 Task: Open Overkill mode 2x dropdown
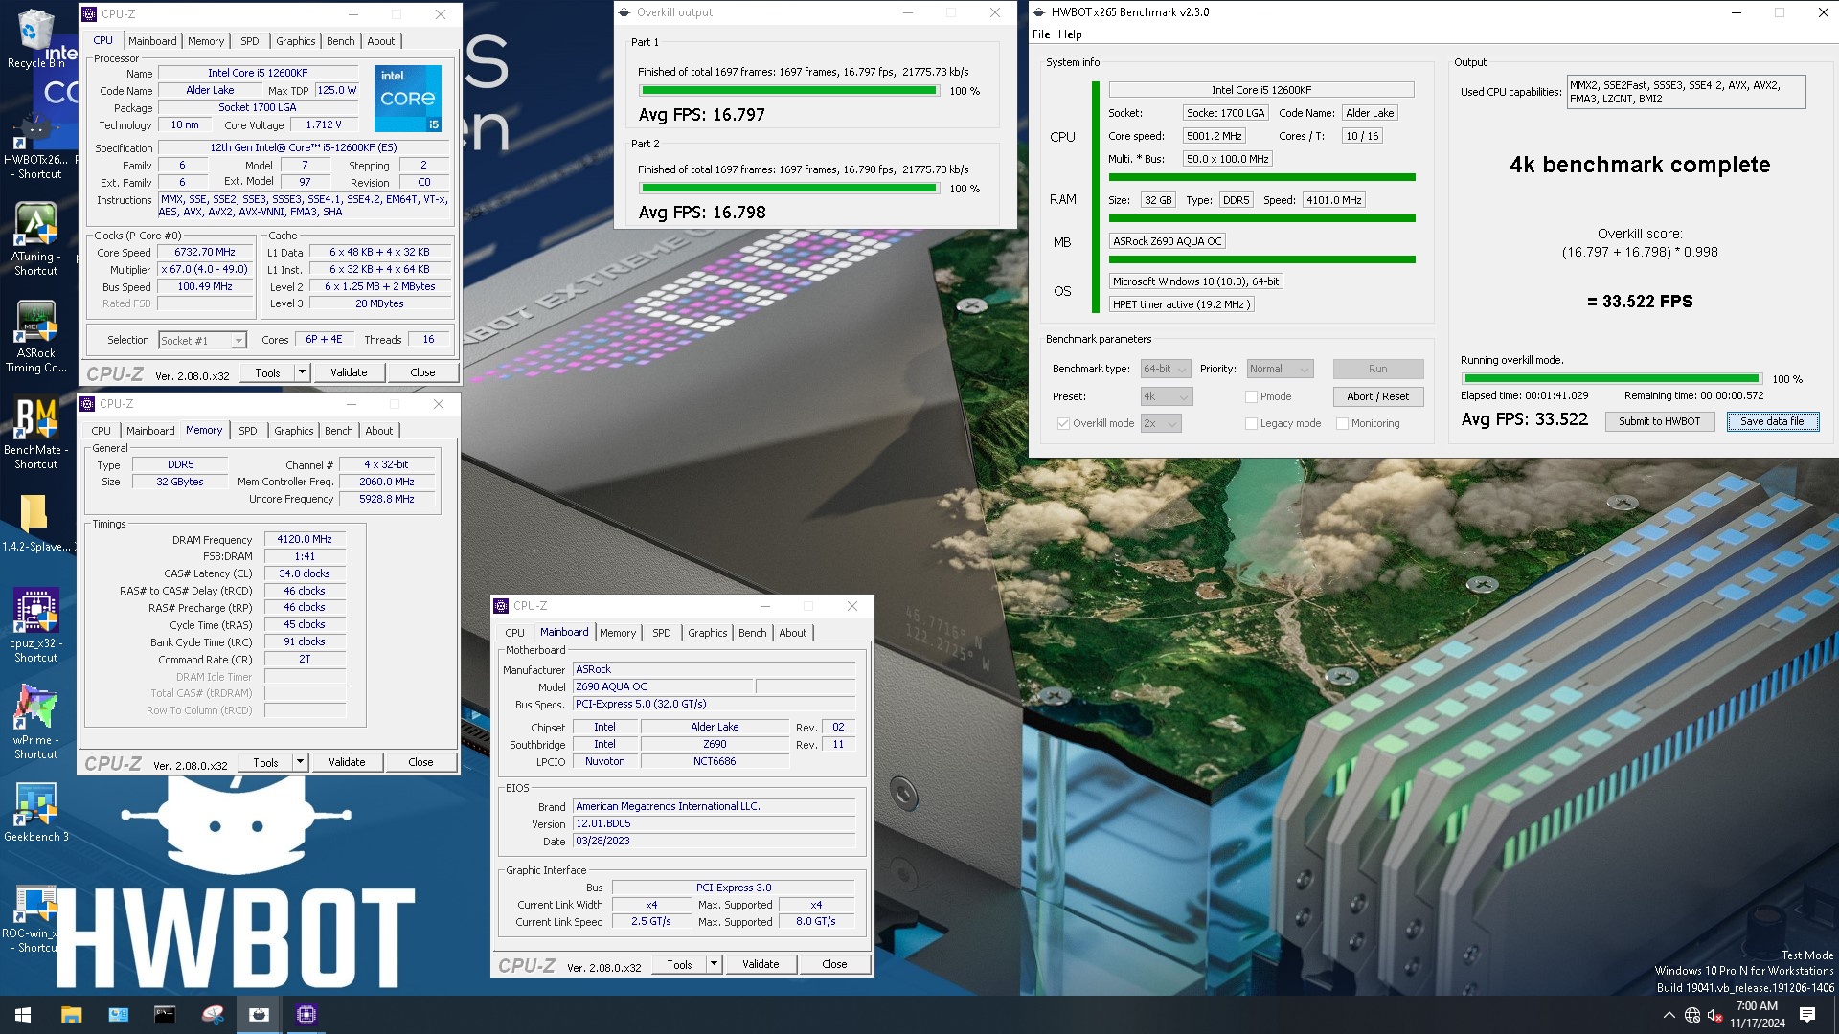(x=1160, y=423)
